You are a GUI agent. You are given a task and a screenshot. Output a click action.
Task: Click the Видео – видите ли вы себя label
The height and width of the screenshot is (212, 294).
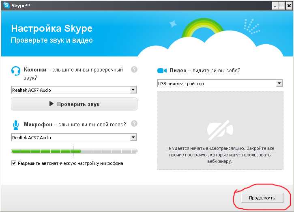[205, 70]
